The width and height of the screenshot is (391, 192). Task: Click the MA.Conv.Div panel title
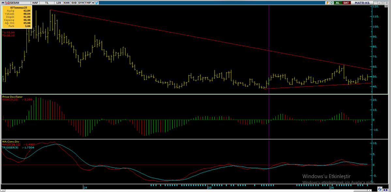[10, 142]
